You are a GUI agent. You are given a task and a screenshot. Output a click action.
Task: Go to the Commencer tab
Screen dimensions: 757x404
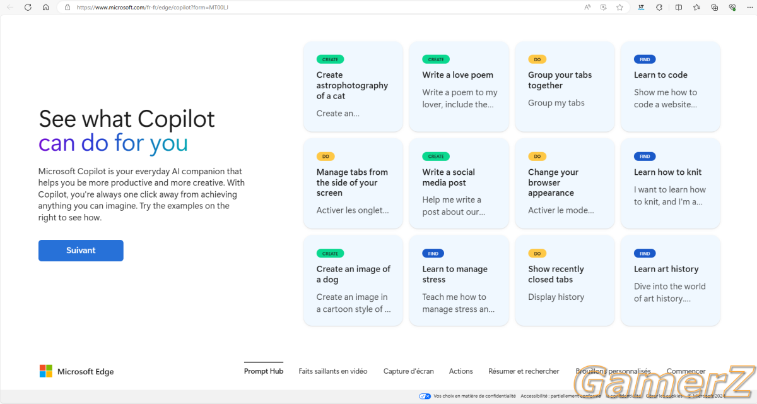click(x=686, y=371)
